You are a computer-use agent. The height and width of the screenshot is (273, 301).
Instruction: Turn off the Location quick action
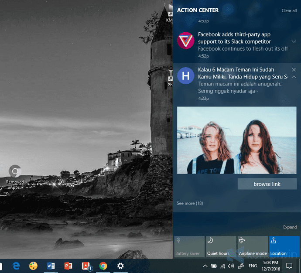point(284,247)
